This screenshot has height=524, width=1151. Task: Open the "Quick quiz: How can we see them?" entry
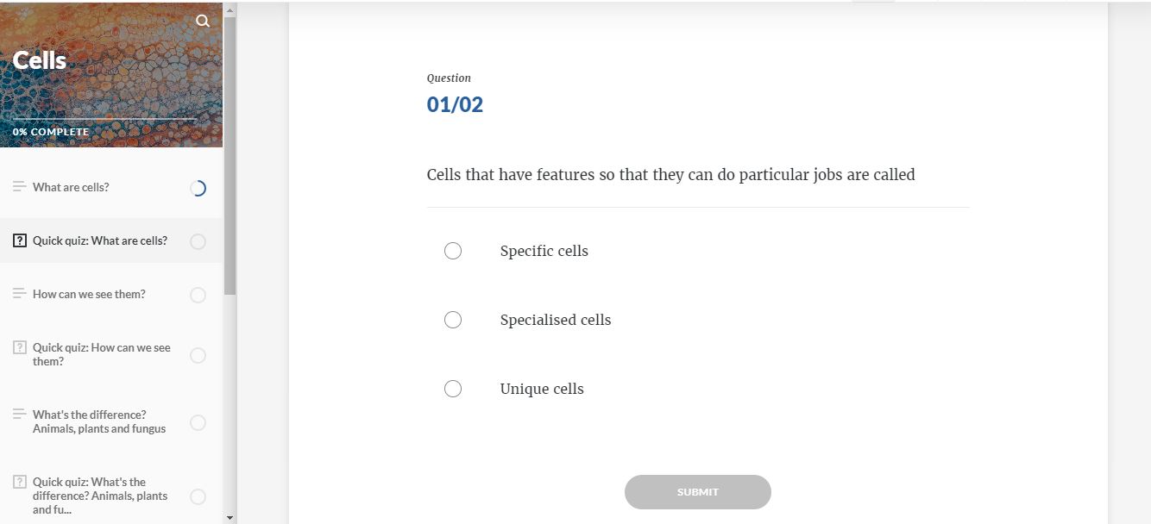click(x=100, y=355)
